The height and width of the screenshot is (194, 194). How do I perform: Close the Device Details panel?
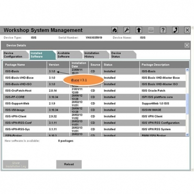click(187, 46)
